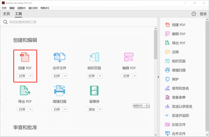Click the help question mark icon
Image resolution: width=209 pixels, height=137 pixels.
[194, 14]
